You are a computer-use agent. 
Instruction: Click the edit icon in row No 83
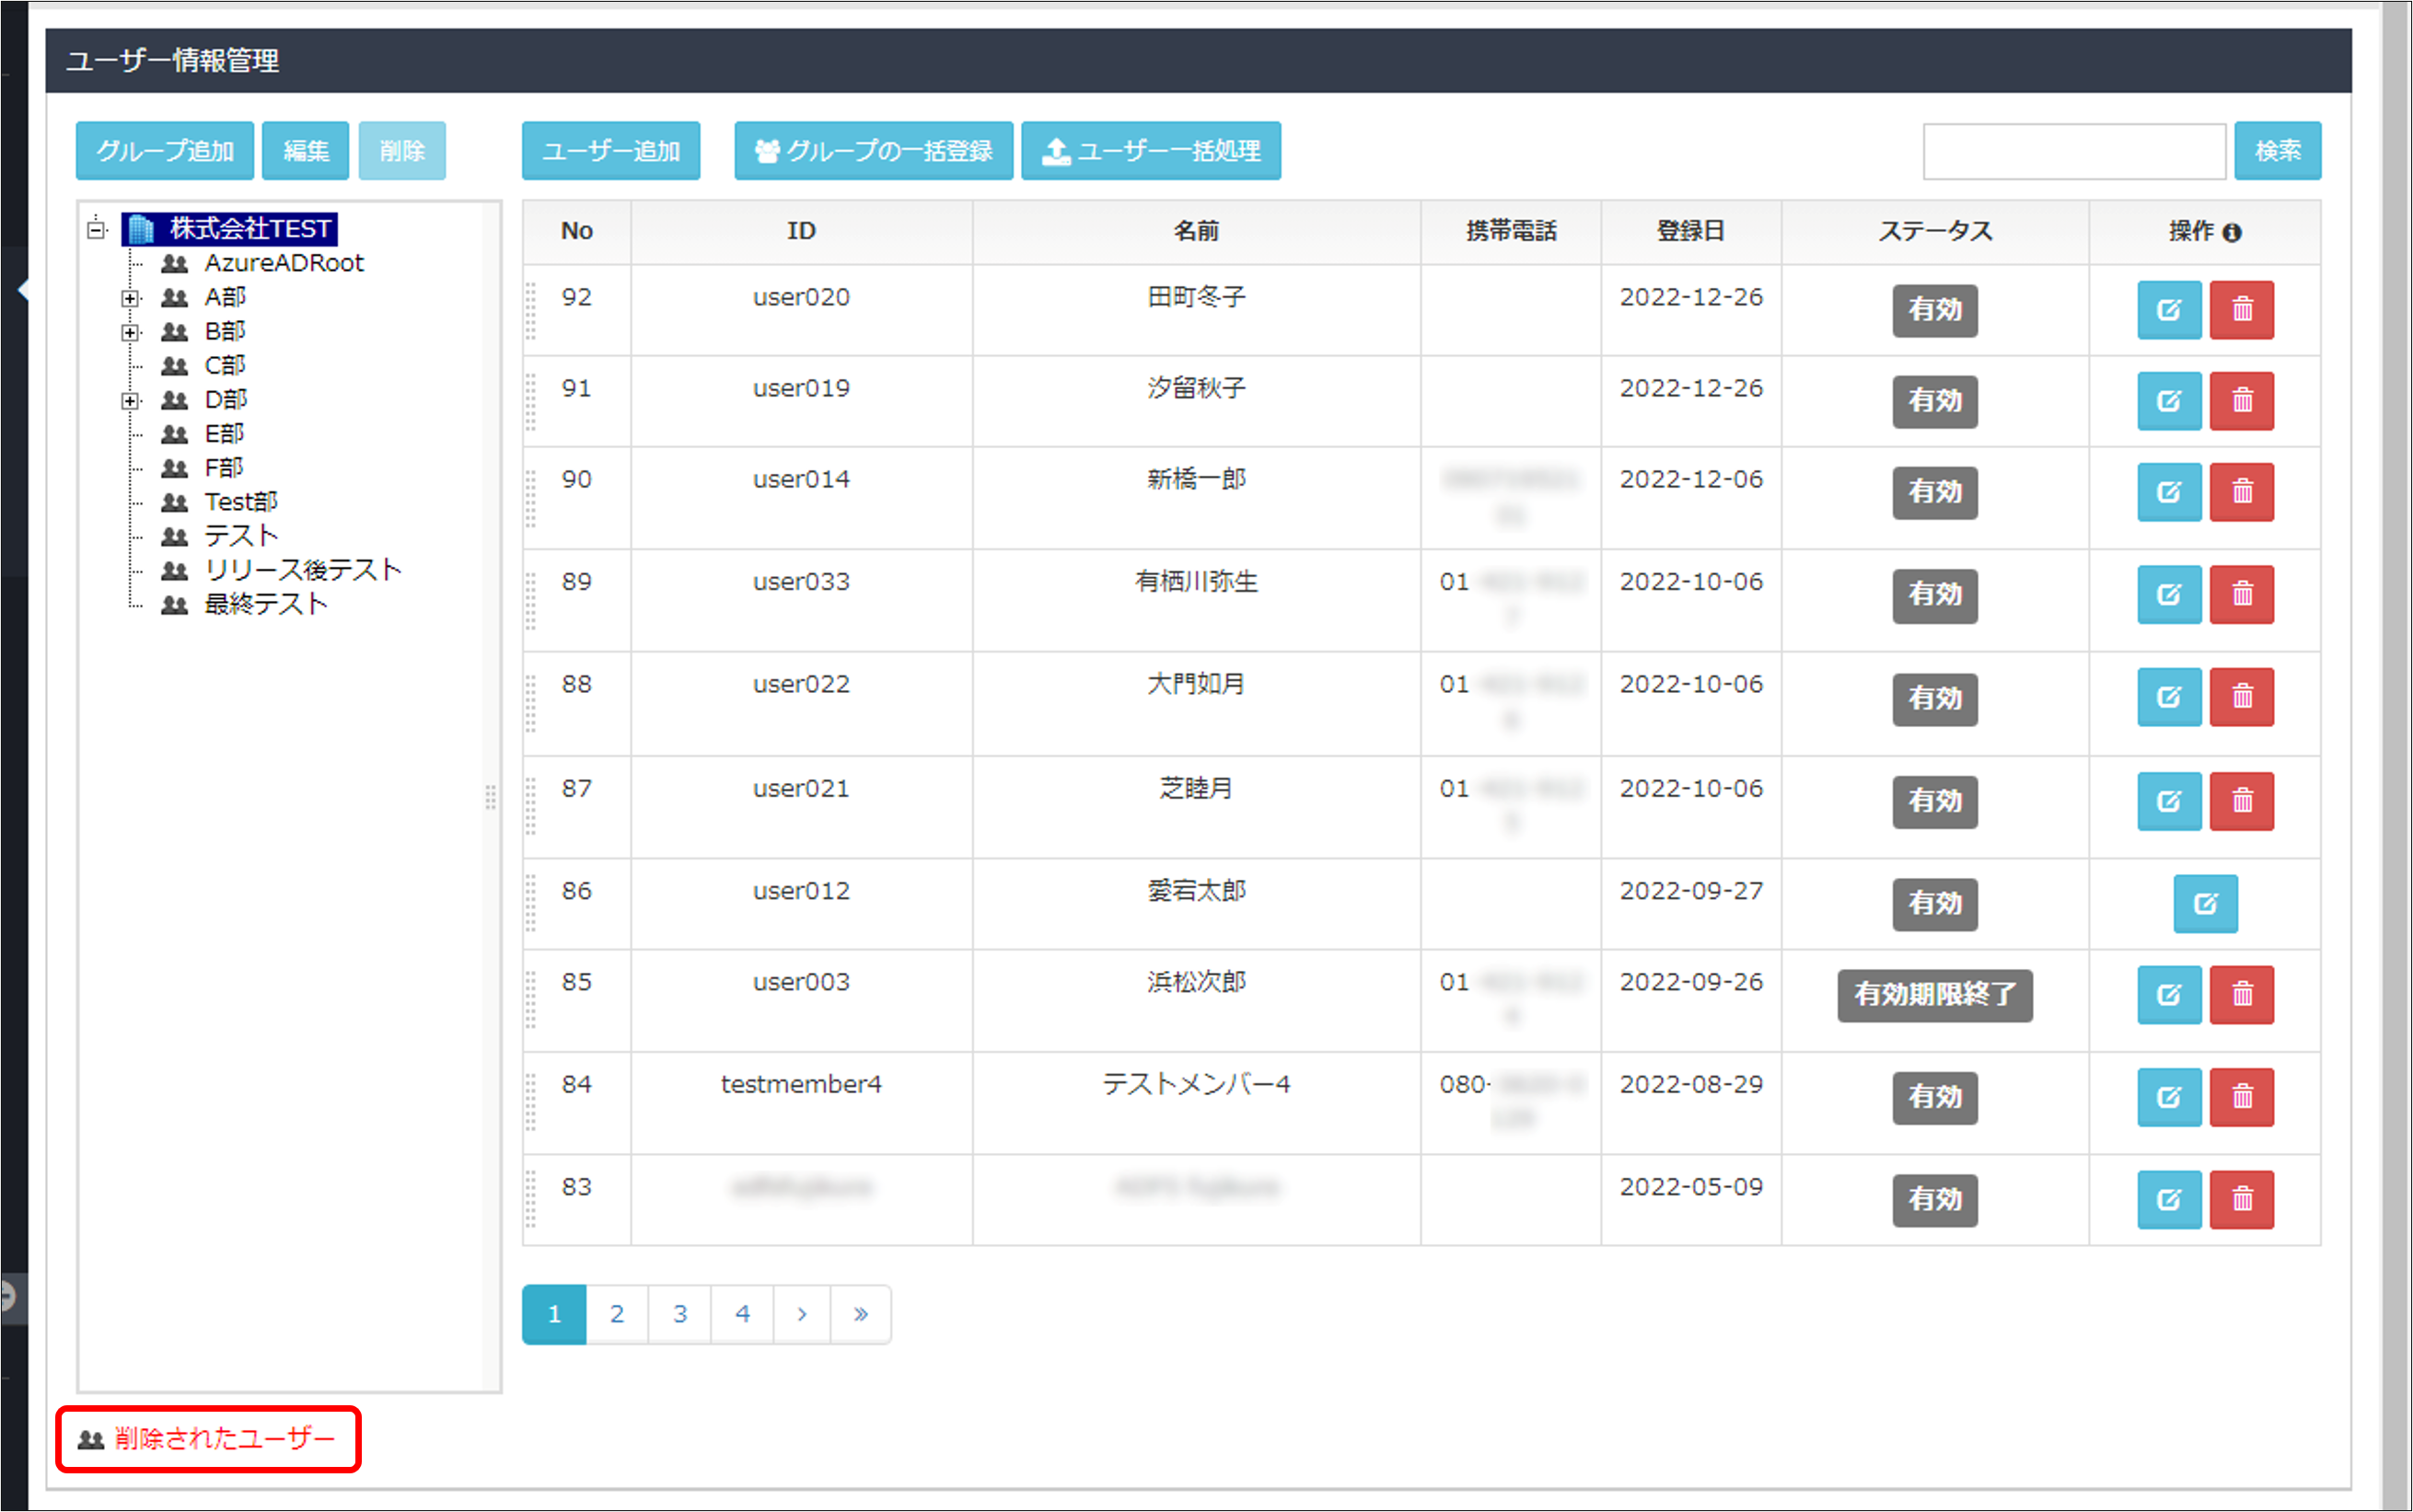(2169, 1200)
